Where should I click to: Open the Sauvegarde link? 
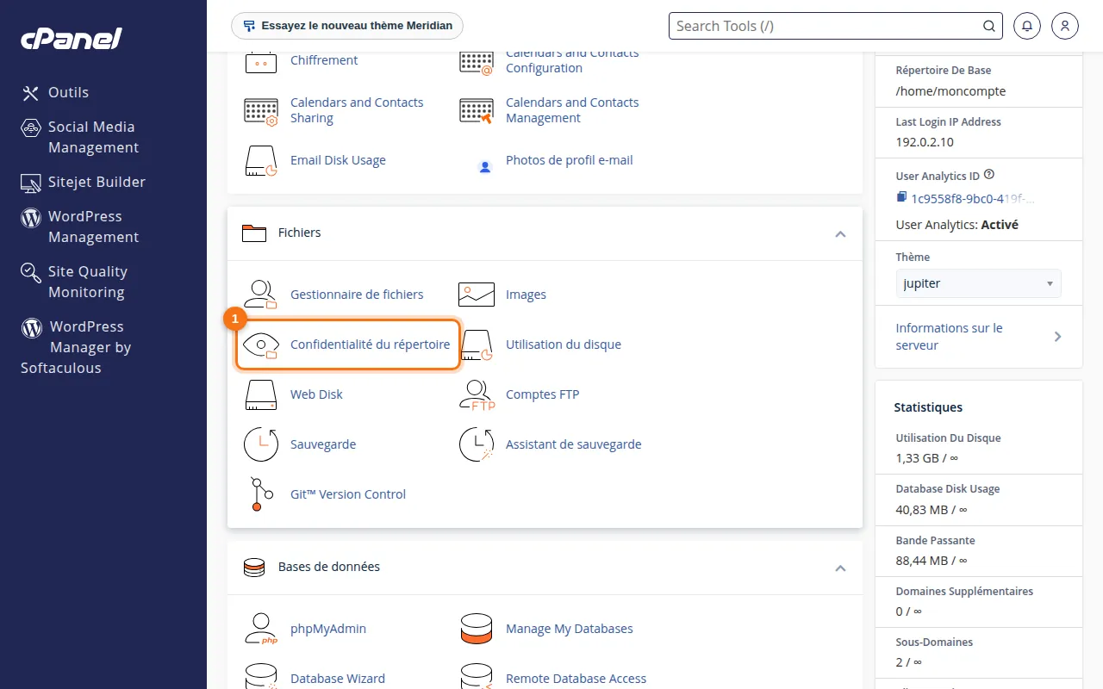click(323, 444)
